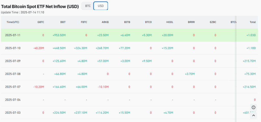
Task: Click the BTCO column header
Action: click(148, 22)
